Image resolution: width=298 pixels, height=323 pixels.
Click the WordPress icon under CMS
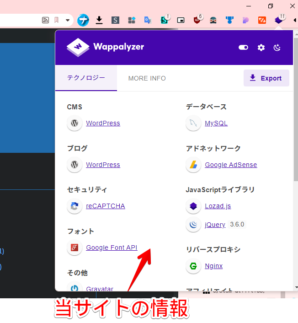pos(74,123)
